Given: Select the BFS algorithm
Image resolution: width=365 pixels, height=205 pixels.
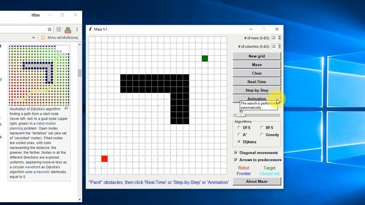Looking at the screenshot, I should (x=267, y=128).
